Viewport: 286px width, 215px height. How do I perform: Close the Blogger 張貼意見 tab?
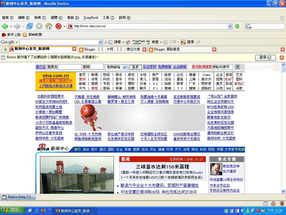point(214,50)
